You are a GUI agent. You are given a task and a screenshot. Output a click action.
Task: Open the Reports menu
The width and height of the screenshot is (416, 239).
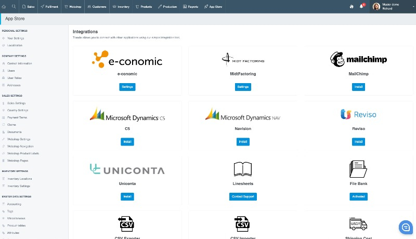click(x=190, y=7)
